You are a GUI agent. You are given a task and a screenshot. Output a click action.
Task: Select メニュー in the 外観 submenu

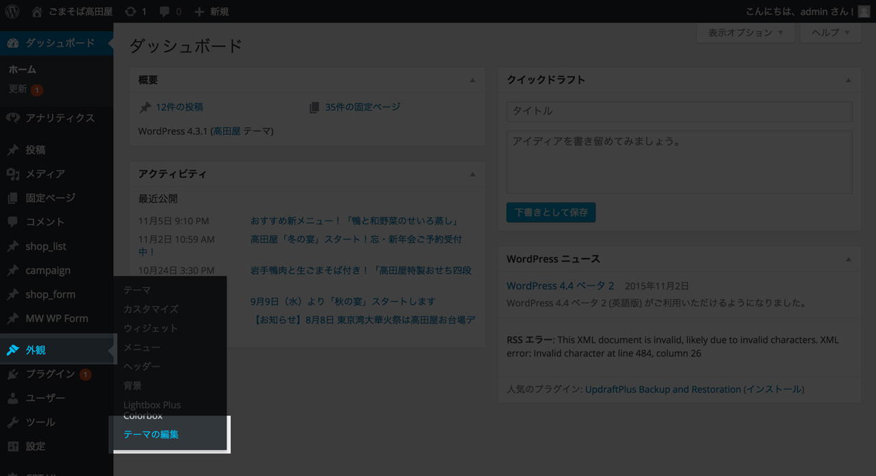[x=142, y=347]
